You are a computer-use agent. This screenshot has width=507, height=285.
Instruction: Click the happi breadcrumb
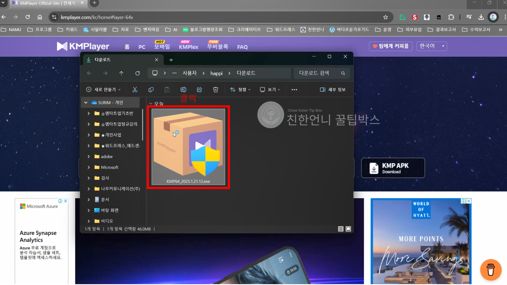pyautogui.click(x=216, y=73)
